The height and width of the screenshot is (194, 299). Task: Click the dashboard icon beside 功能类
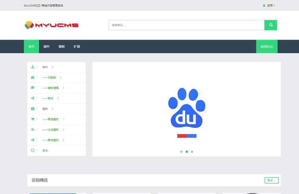click(33, 77)
